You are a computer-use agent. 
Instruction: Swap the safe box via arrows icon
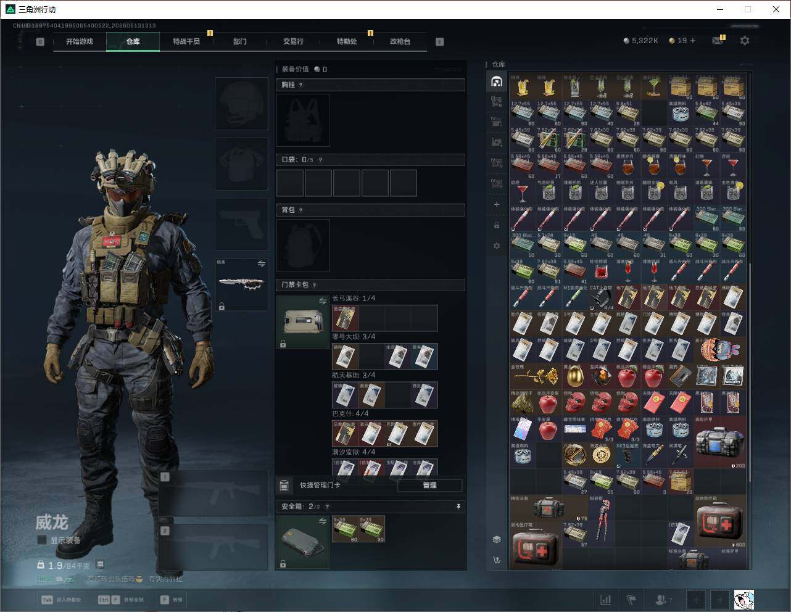323,521
